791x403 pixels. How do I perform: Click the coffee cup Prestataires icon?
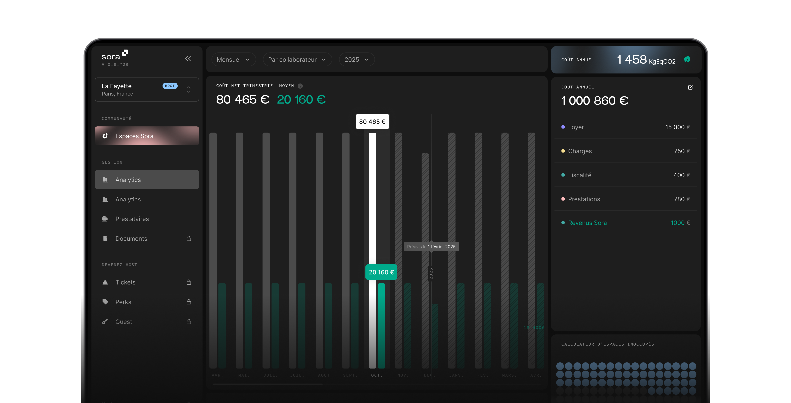105,219
